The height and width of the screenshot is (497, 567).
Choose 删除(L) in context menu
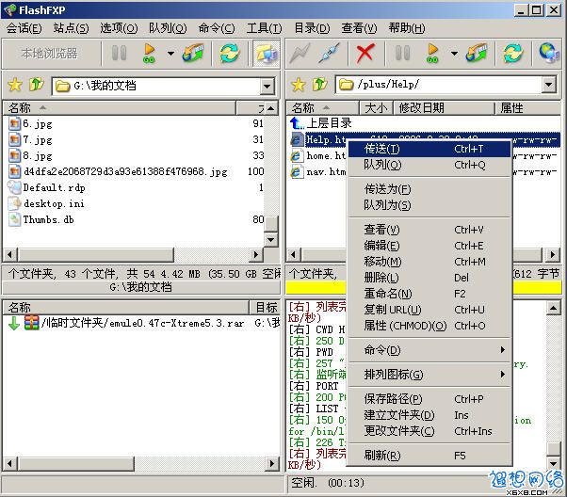click(429, 278)
